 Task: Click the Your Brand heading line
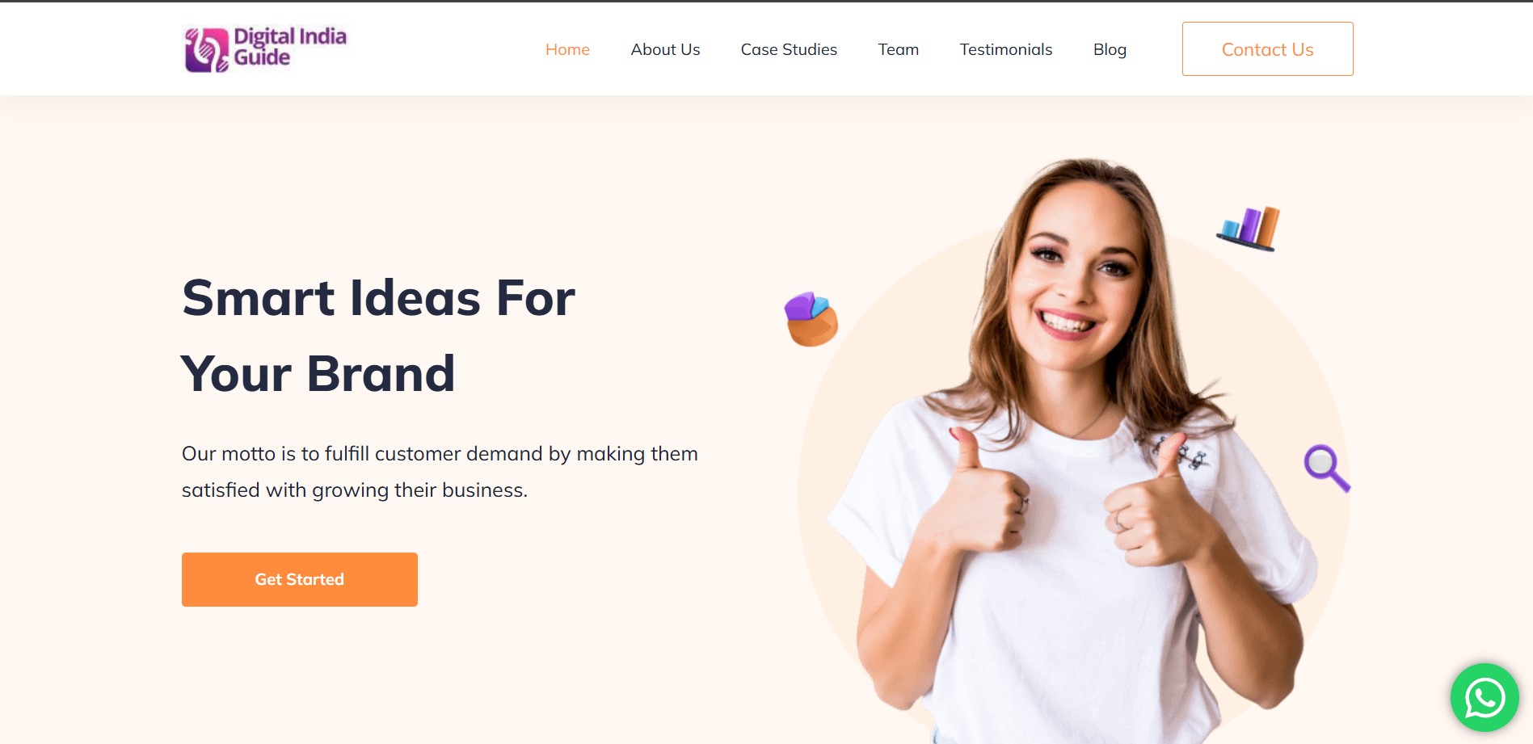tap(318, 373)
